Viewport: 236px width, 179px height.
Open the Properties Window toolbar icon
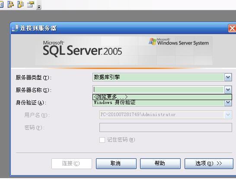tap(31, 4)
